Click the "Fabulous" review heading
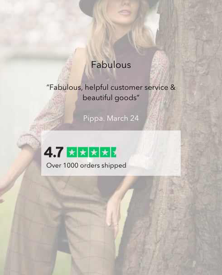Viewport: 222px width, 275px height. point(111,65)
